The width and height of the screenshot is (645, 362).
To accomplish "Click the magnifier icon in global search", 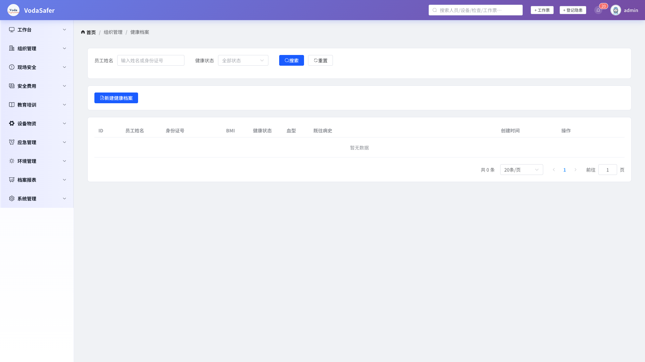I will pos(435,10).
